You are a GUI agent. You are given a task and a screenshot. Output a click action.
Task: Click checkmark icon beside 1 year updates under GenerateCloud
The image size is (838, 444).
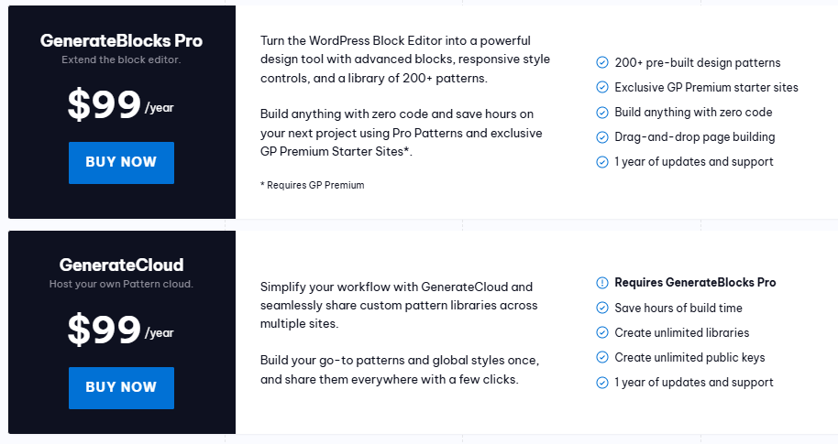coord(602,382)
